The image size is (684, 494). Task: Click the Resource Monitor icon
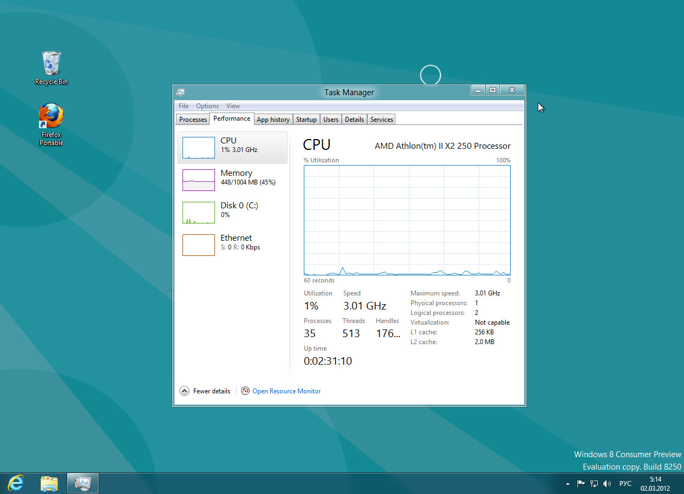(245, 391)
